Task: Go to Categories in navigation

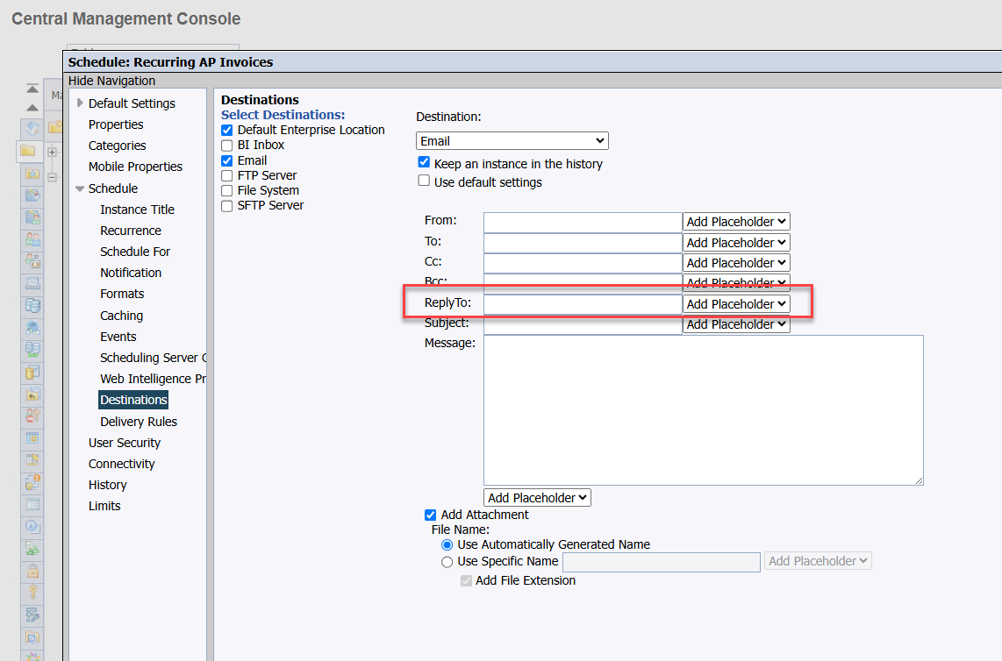Action: coord(117,146)
